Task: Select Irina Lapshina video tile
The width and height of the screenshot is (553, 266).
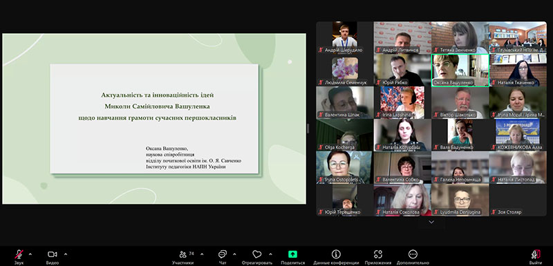Action: point(402,102)
